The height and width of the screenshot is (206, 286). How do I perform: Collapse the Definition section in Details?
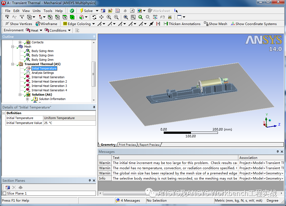click(x=4, y=113)
